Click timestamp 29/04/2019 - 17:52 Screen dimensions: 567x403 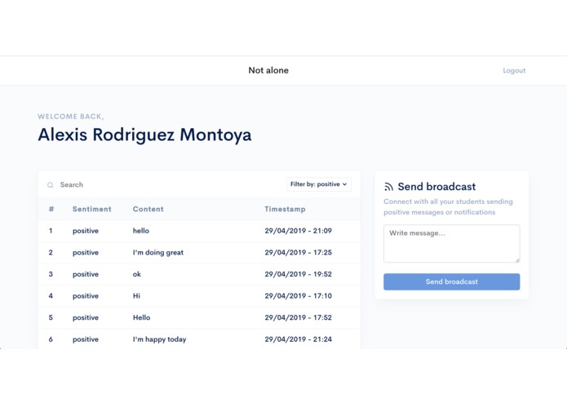pos(299,317)
